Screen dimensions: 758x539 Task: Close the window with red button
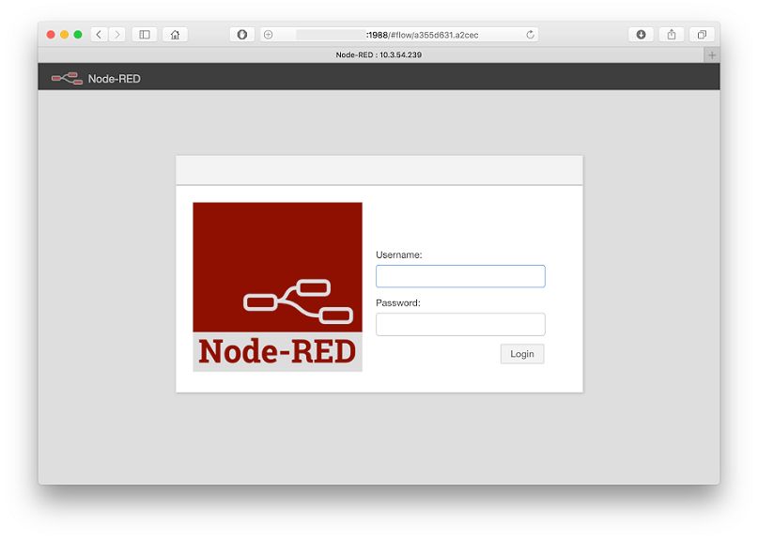51,35
